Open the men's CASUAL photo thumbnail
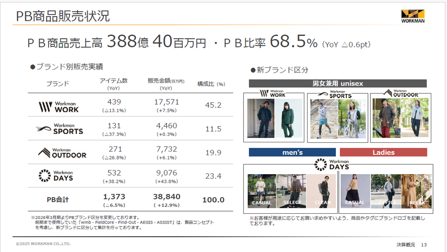This screenshot has width=447, height=252. click(x=261, y=190)
